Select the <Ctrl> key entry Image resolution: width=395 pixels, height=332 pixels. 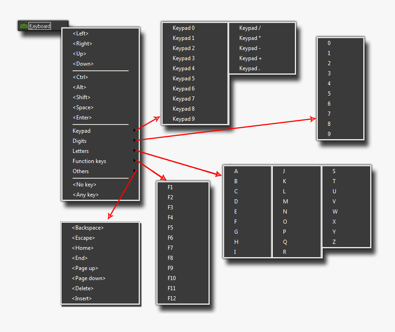(80, 77)
